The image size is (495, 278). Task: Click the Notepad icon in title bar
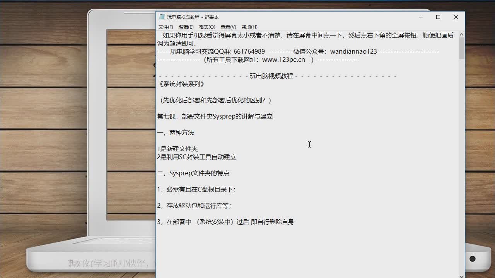(x=162, y=17)
